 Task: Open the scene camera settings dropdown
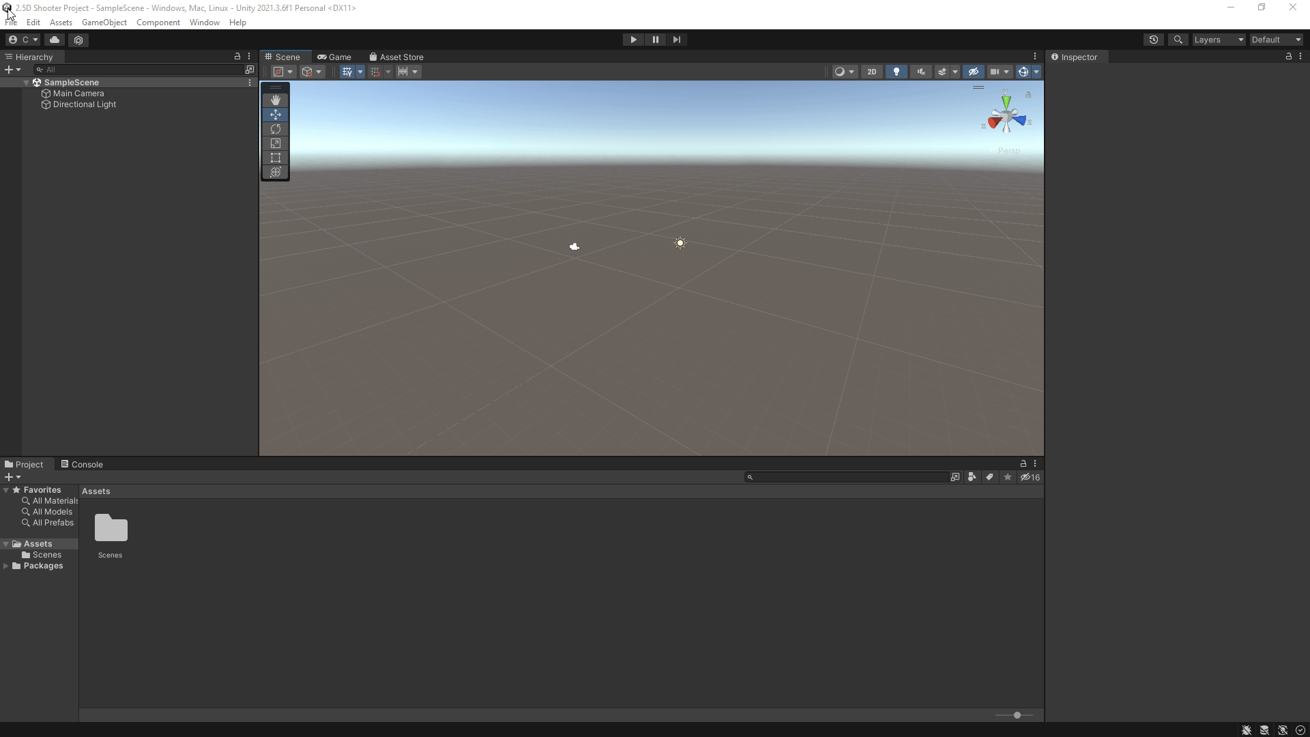pyautogui.click(x=1000, y=72)
